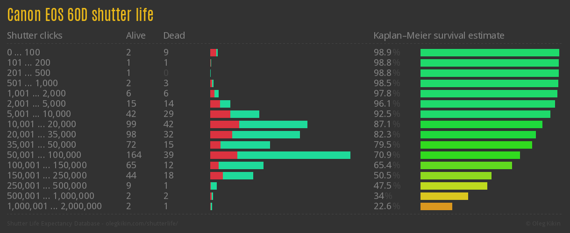The height and width of the screenshot is (233, 570).
Task: Select the 'Dead' column header
Action: (x=174, y=35)
